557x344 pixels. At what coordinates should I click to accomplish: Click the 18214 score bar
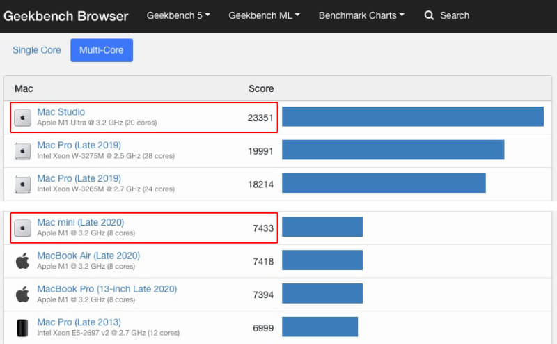tap(384, 183)
